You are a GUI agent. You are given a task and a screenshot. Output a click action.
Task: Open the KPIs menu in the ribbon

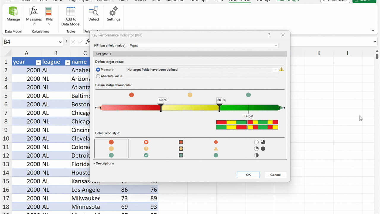pos(49,16)
